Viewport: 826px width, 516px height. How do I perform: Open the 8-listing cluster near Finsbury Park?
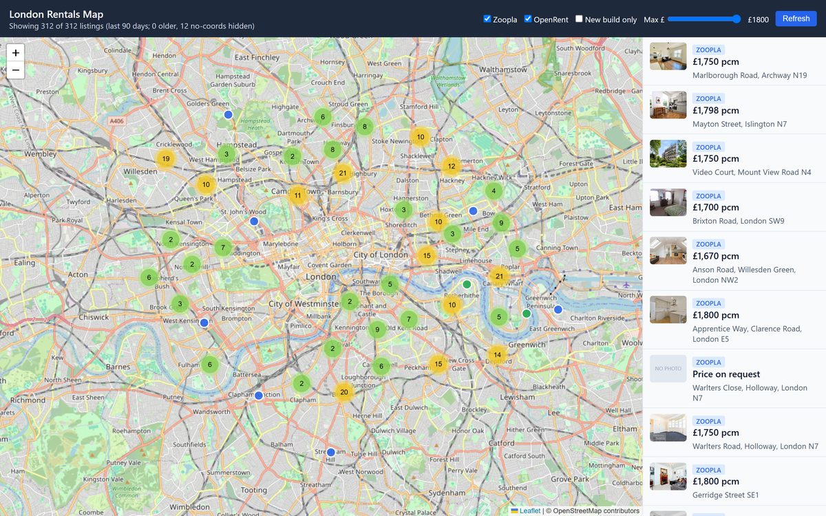[365, 127]
